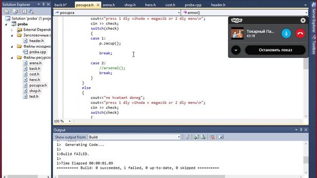Collapse the Файлы исходного кода folder

pos(12,46)
